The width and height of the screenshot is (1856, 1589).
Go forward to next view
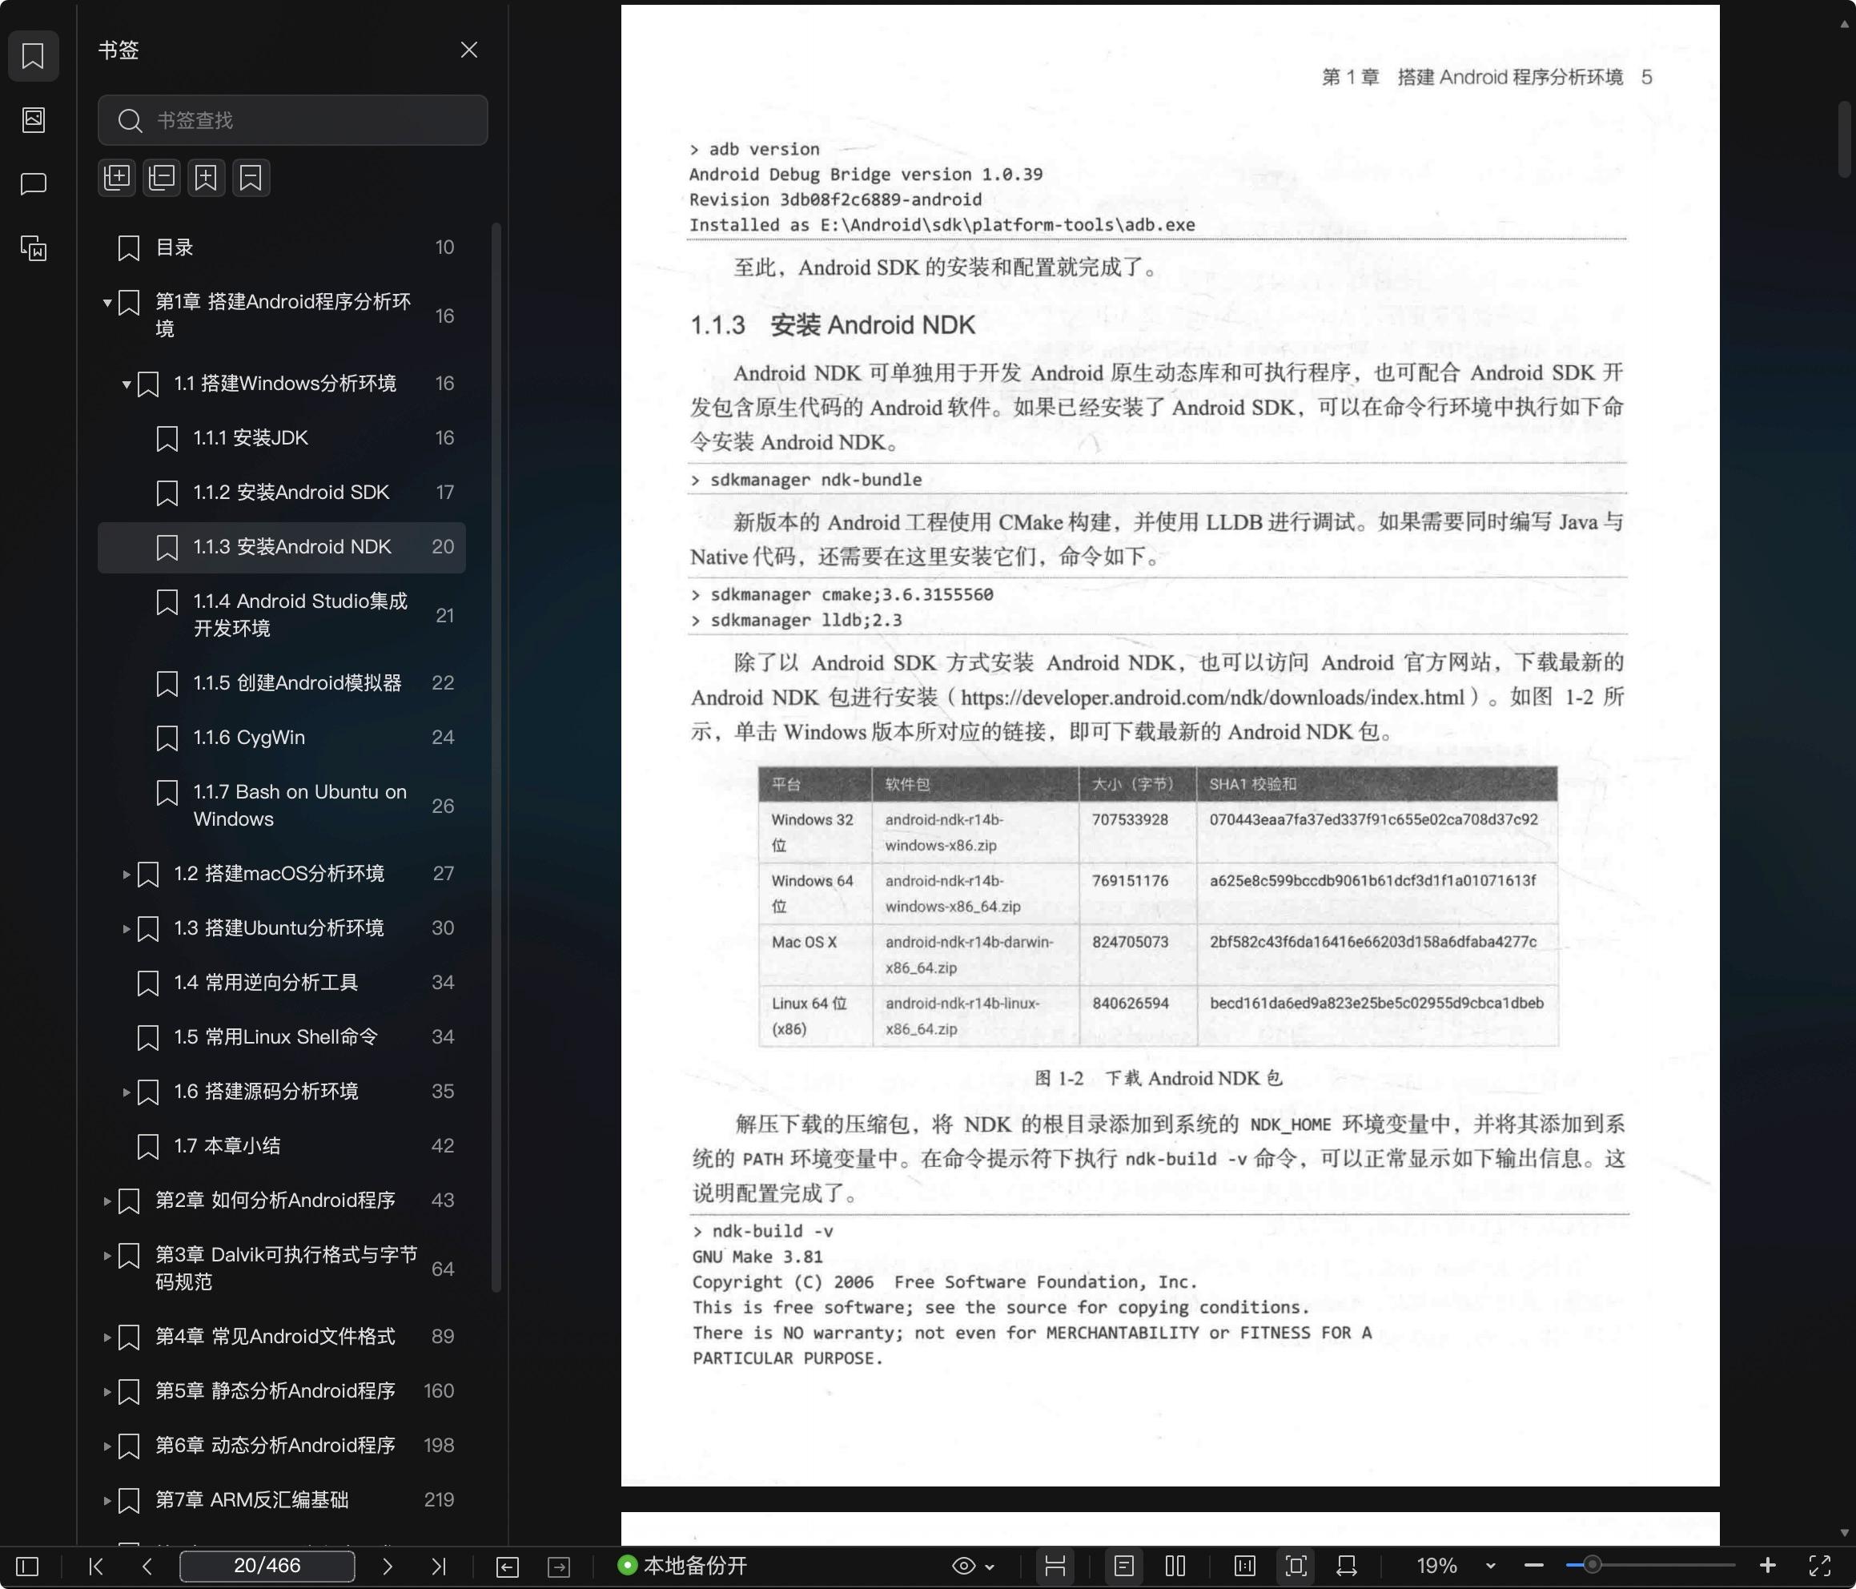[559, 1566]
